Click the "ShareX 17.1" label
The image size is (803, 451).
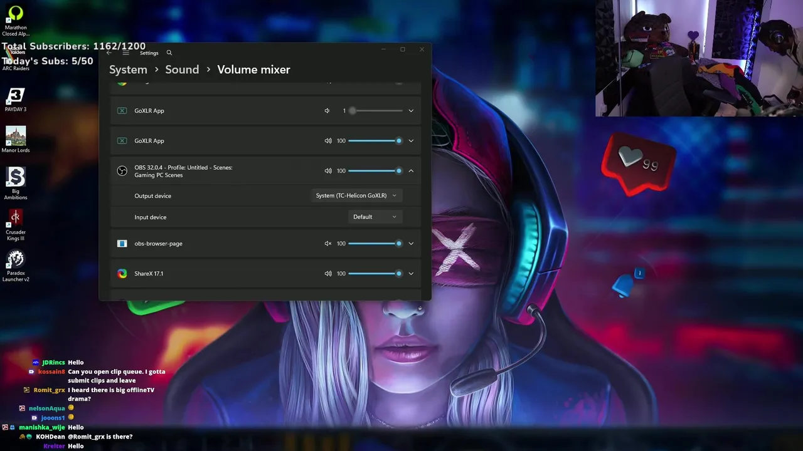149,274
